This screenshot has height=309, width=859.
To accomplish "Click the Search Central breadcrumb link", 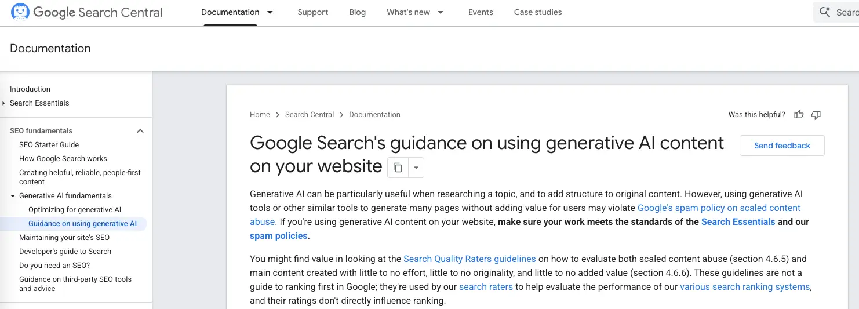I will coord(310,115).
